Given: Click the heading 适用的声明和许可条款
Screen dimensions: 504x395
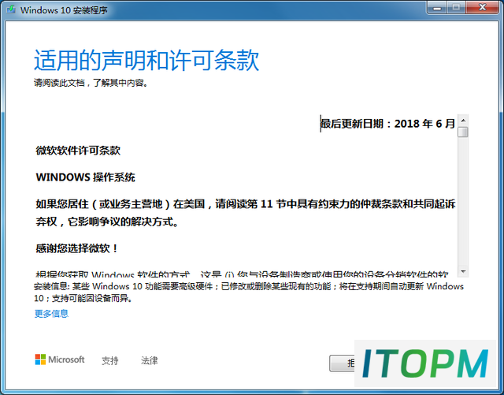Looking at the screenshot, I should click(146, 60).
